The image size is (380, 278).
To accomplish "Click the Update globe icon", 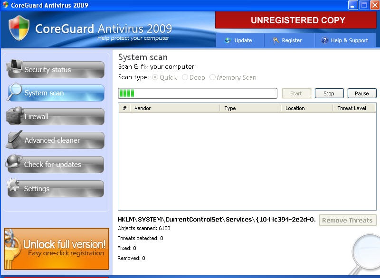I will coord(228,40).
